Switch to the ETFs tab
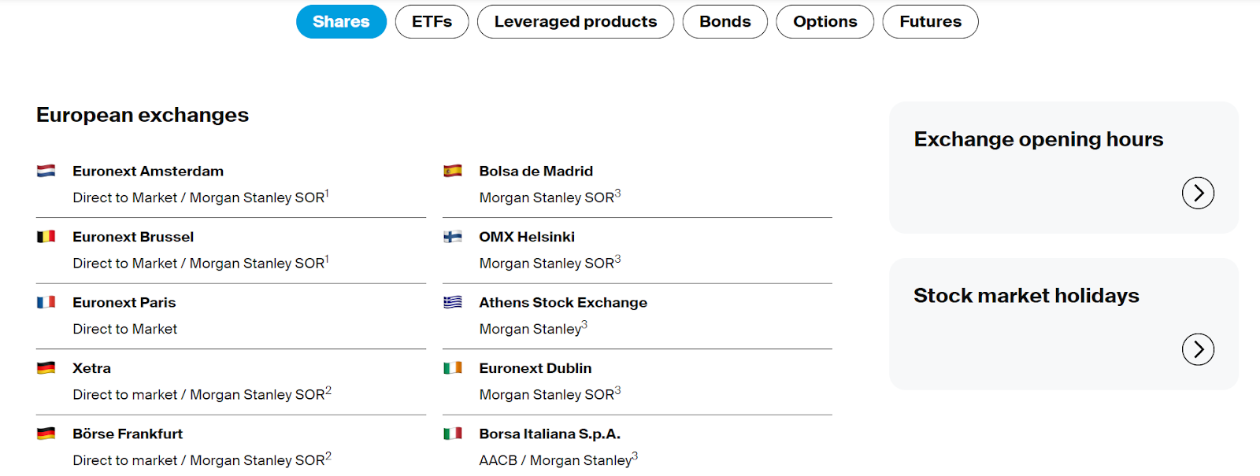Screen dimensions: 1260x476 [432, 21]
